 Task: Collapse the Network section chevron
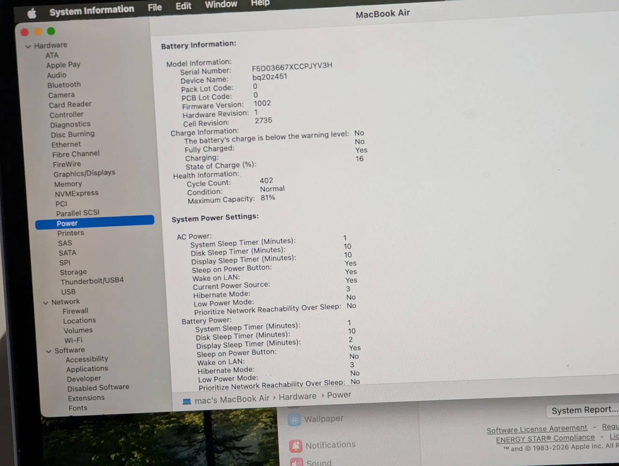(45, 303)
